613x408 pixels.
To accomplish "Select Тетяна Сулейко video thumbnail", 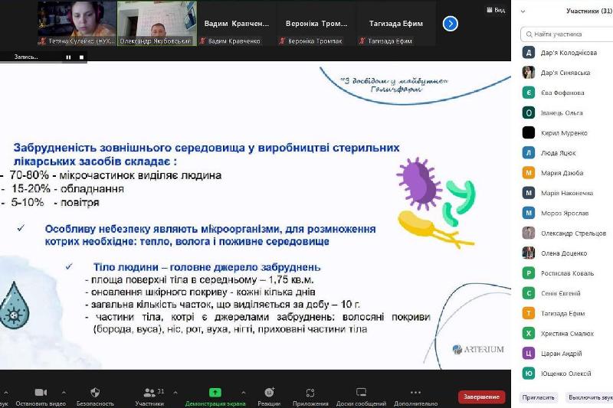I will 77,24.
